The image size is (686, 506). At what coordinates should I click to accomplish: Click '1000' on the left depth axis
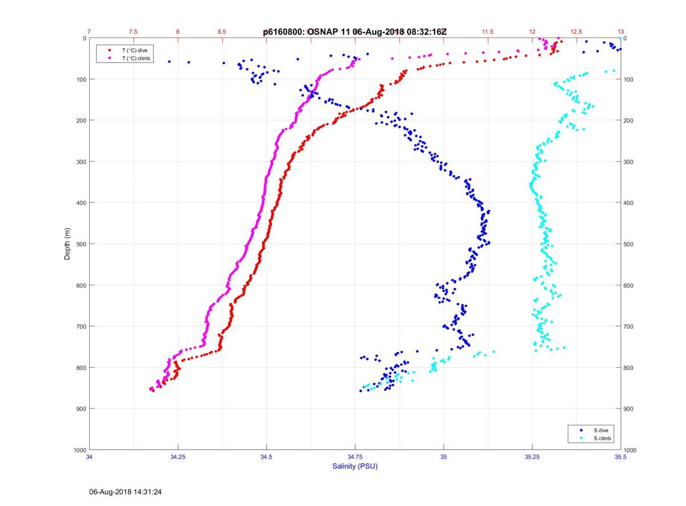point(79,450)
